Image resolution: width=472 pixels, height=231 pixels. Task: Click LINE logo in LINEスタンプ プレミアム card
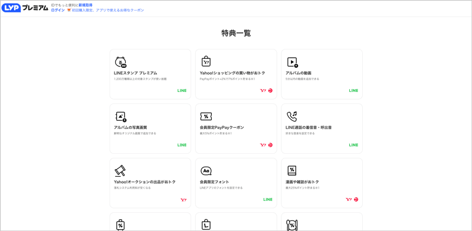click(x=182, y=91)
